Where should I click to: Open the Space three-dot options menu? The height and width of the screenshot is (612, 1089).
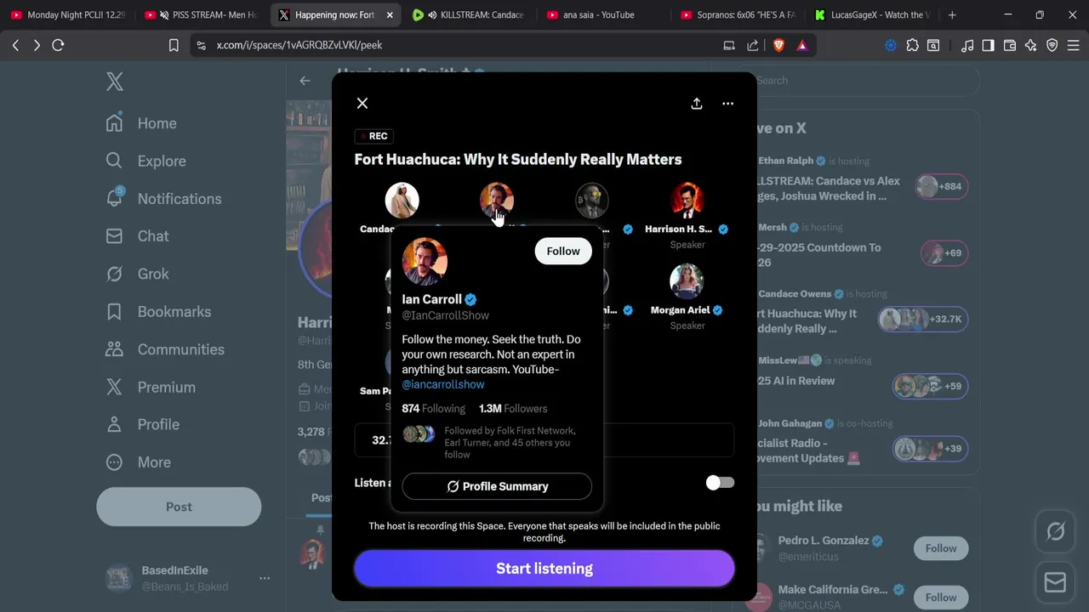pyautogui.click(x=727, y=104)
